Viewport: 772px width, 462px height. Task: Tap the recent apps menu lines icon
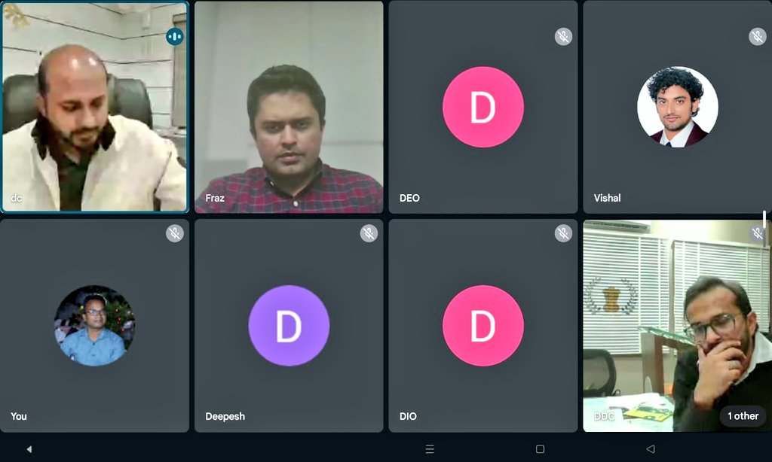(x=430, y=448)
